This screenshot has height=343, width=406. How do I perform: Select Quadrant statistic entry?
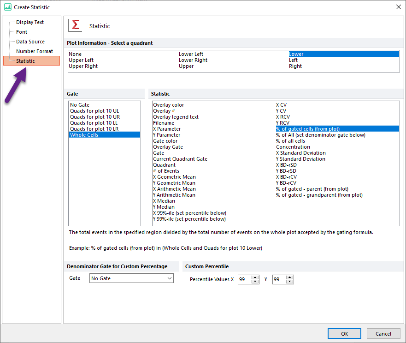pyautogui.click(x=164, y=165)
